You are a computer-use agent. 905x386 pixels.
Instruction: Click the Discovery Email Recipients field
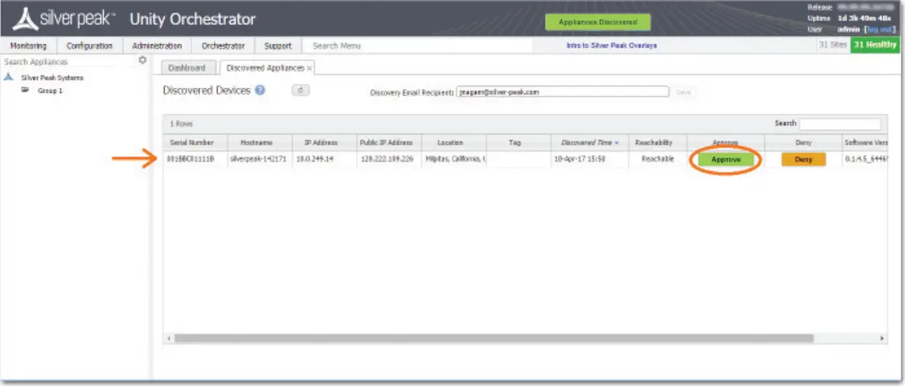click(563, 92)
